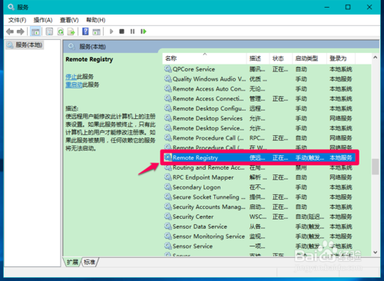Click the Forward arrow toolbar icon

click(x=21, y=31)
